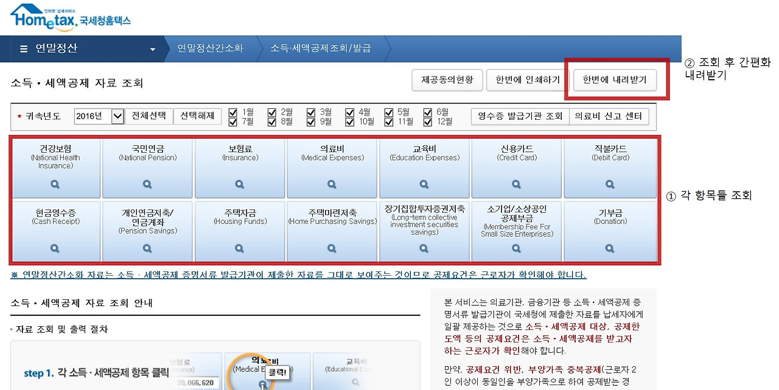Click magnifier under 직불카드 tile

tap(610, 184)
